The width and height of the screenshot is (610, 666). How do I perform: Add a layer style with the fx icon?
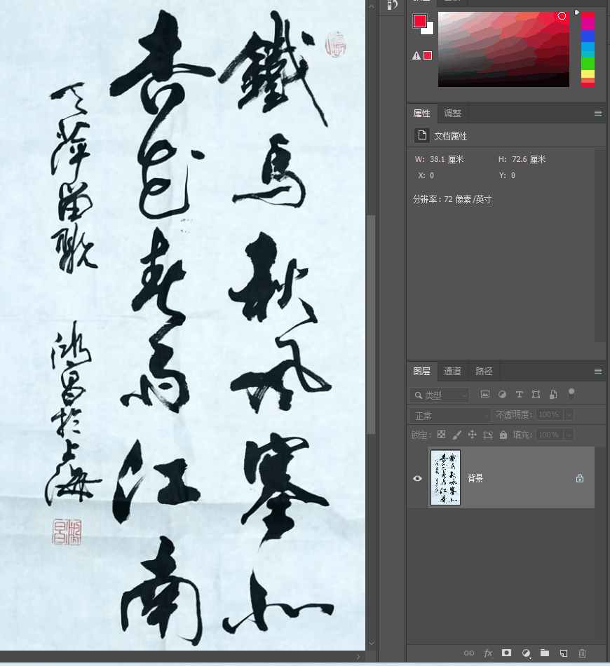[488, 653]
